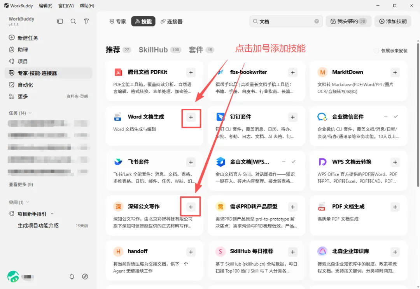Open the MarkItDown skill card title
420x289 pixels.
tap(347, 72)
